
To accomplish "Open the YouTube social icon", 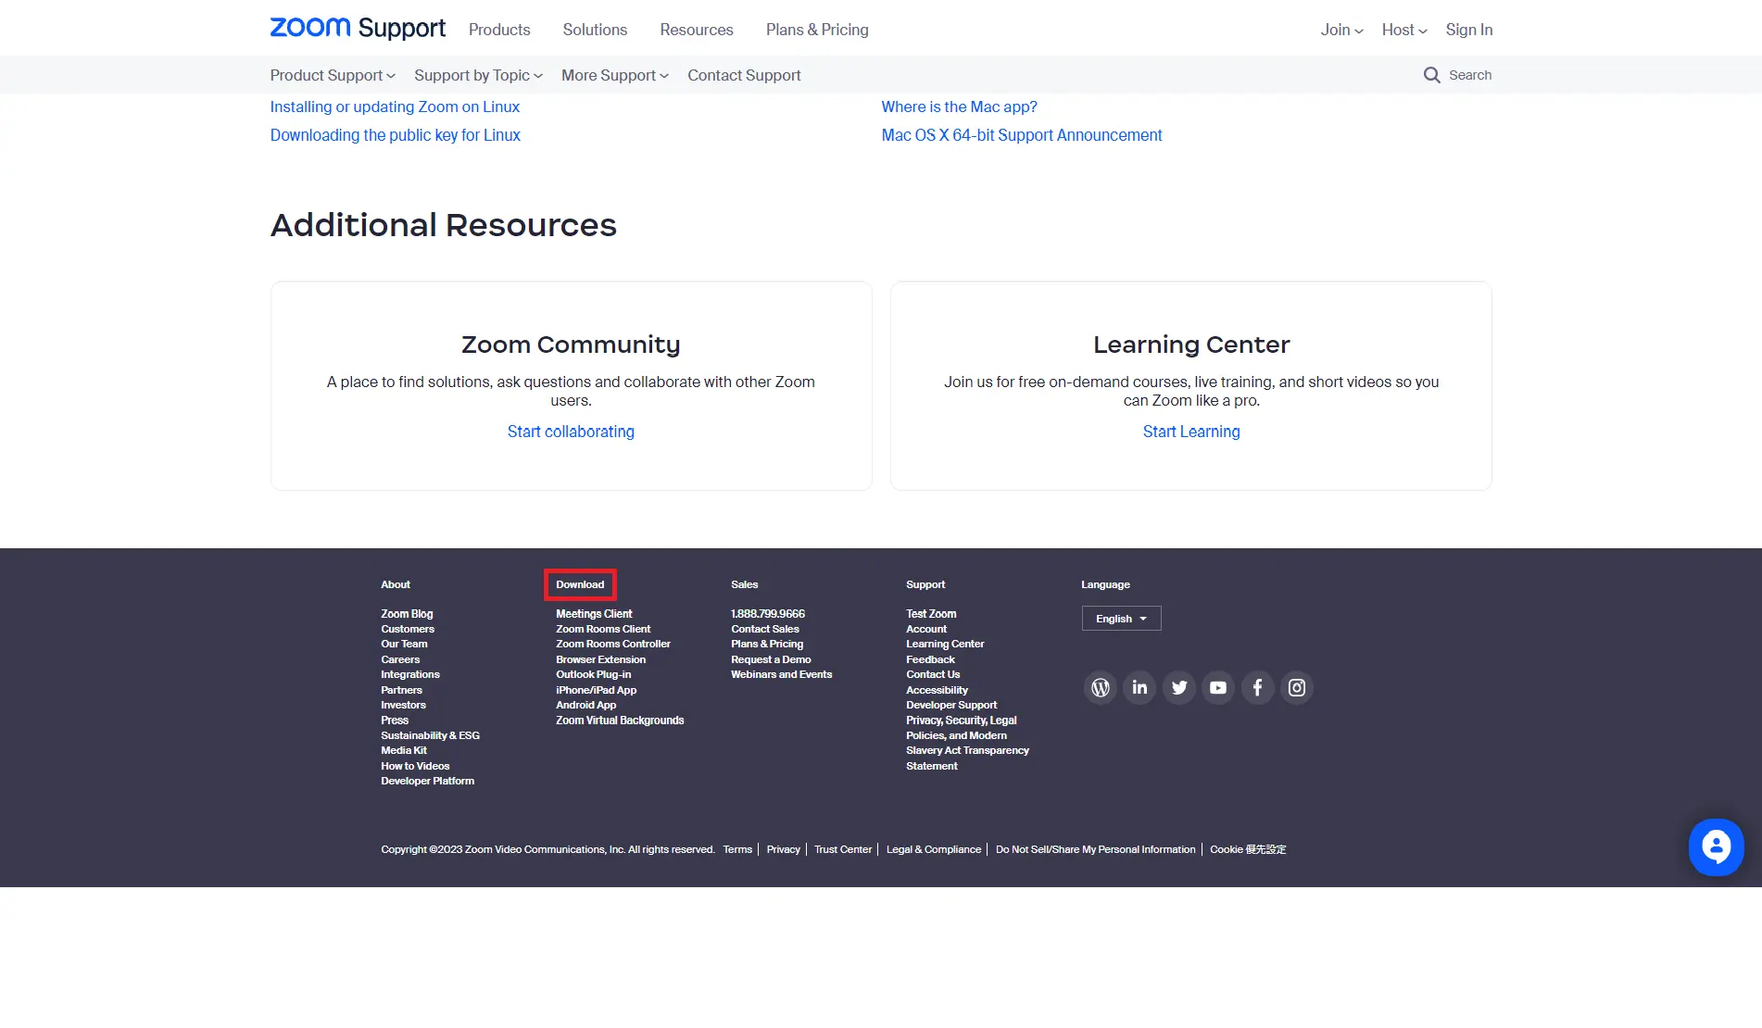I will (x=1218, y=687).
